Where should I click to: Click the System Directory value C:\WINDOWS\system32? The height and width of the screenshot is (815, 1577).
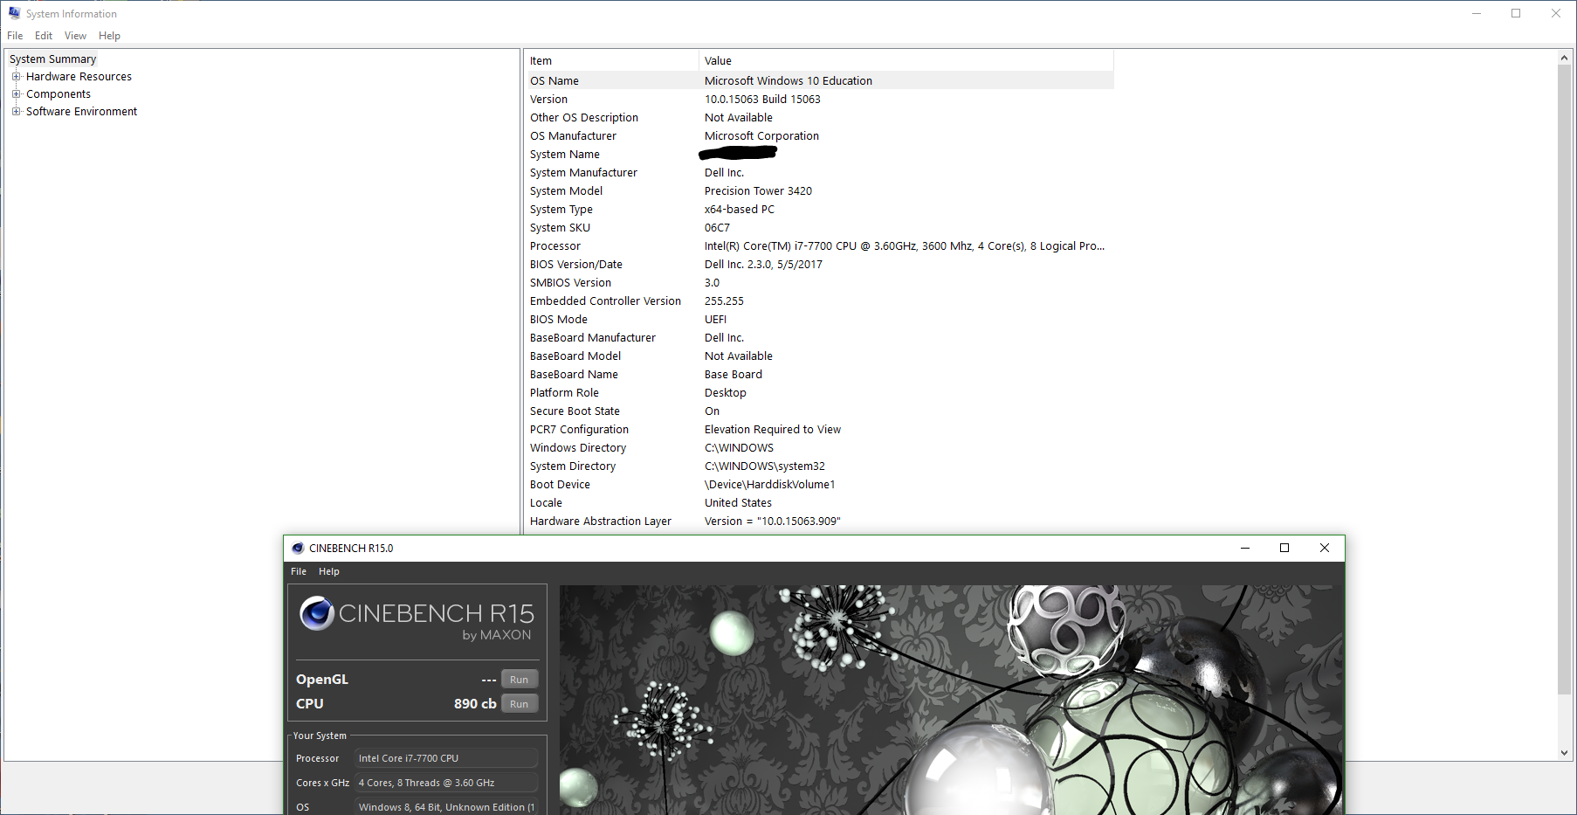(x=765, y=466)
